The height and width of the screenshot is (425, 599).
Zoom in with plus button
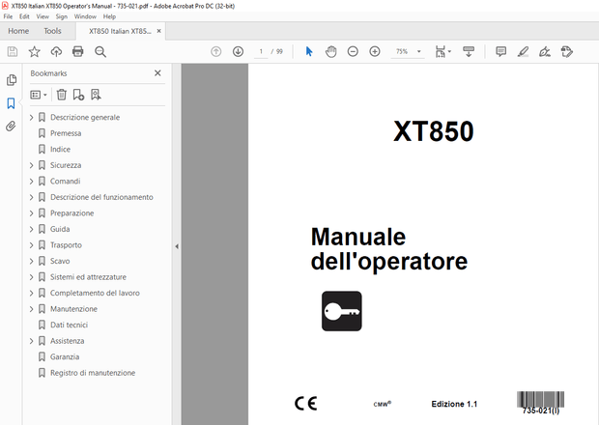click(x=375, y=51)
